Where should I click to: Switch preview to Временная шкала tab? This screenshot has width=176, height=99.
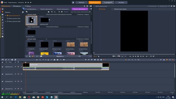tap(120, 9)
